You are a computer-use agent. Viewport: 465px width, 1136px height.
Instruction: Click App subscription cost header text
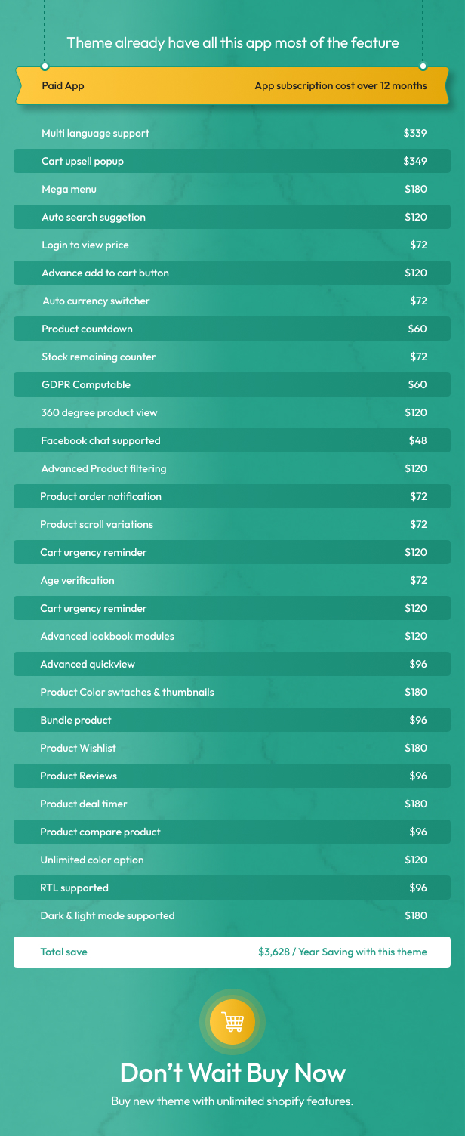point(340,85)
